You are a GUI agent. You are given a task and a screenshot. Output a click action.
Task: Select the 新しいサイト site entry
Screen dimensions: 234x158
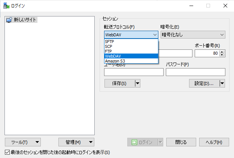click(x=21, y=20)
